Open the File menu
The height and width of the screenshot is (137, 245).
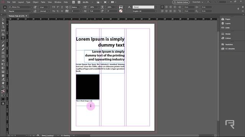[x=8, y=2]
